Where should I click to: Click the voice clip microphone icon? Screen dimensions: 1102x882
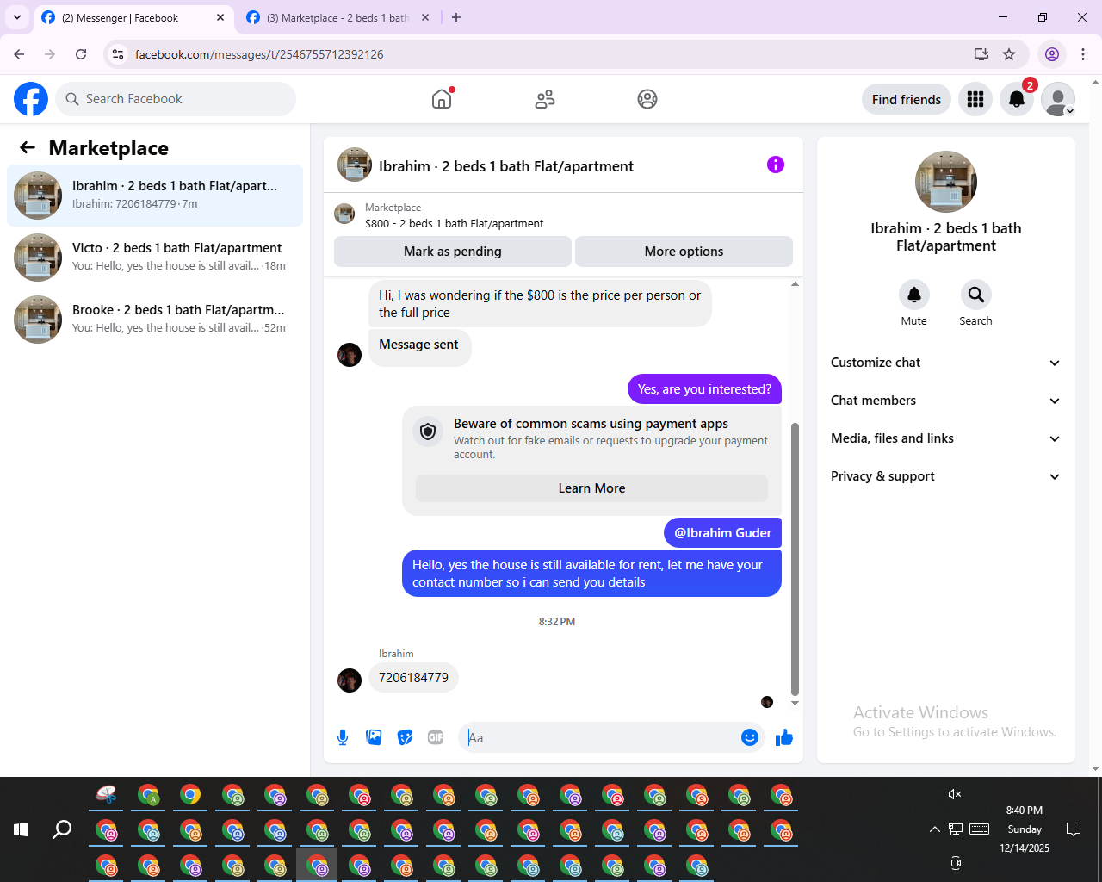pos(343,737)
